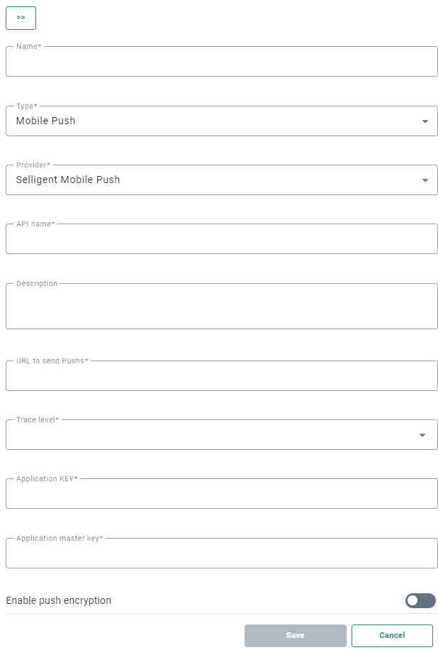Click the Provider field dropdown arrow
This screenshot has width=438, height=655.
(425, 180)
